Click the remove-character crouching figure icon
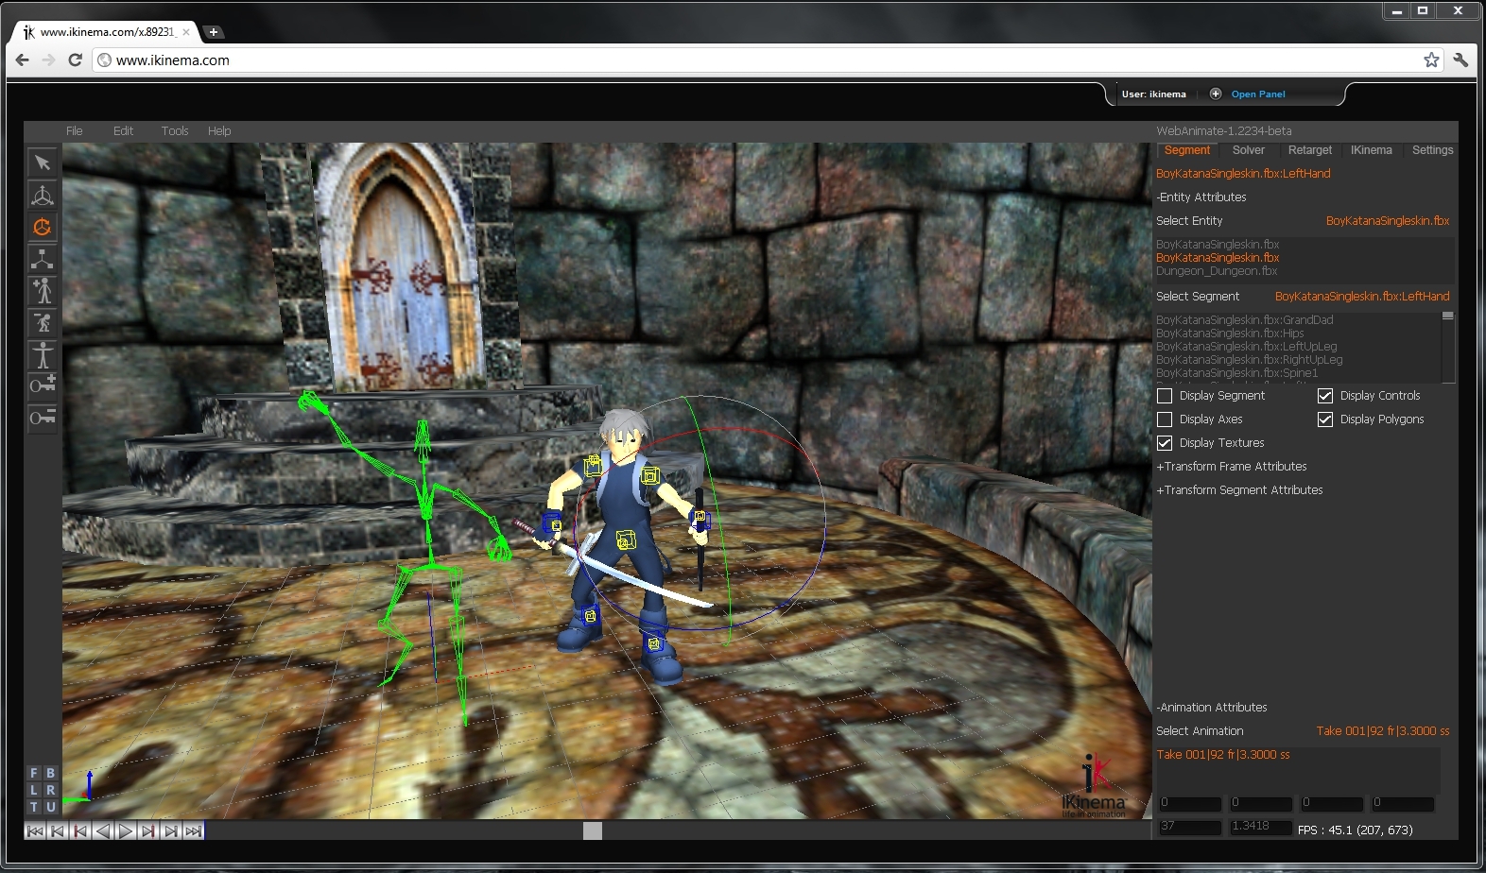1486x873 pixels. (42, 323)
